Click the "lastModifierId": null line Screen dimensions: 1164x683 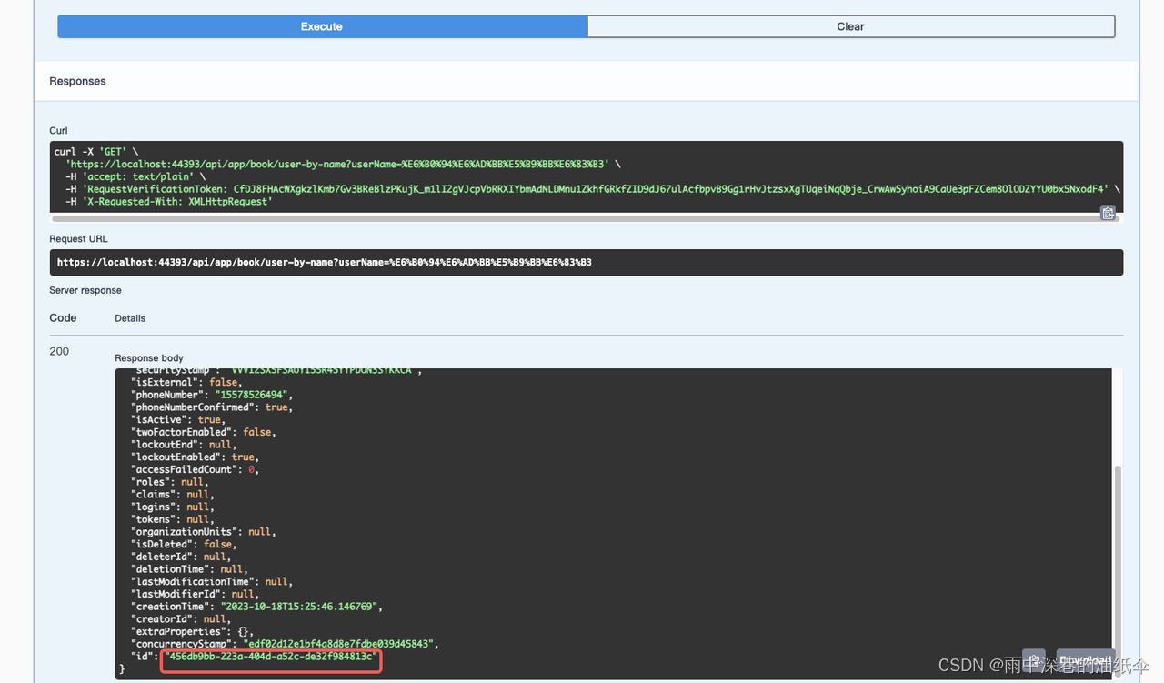coord(196,594)
